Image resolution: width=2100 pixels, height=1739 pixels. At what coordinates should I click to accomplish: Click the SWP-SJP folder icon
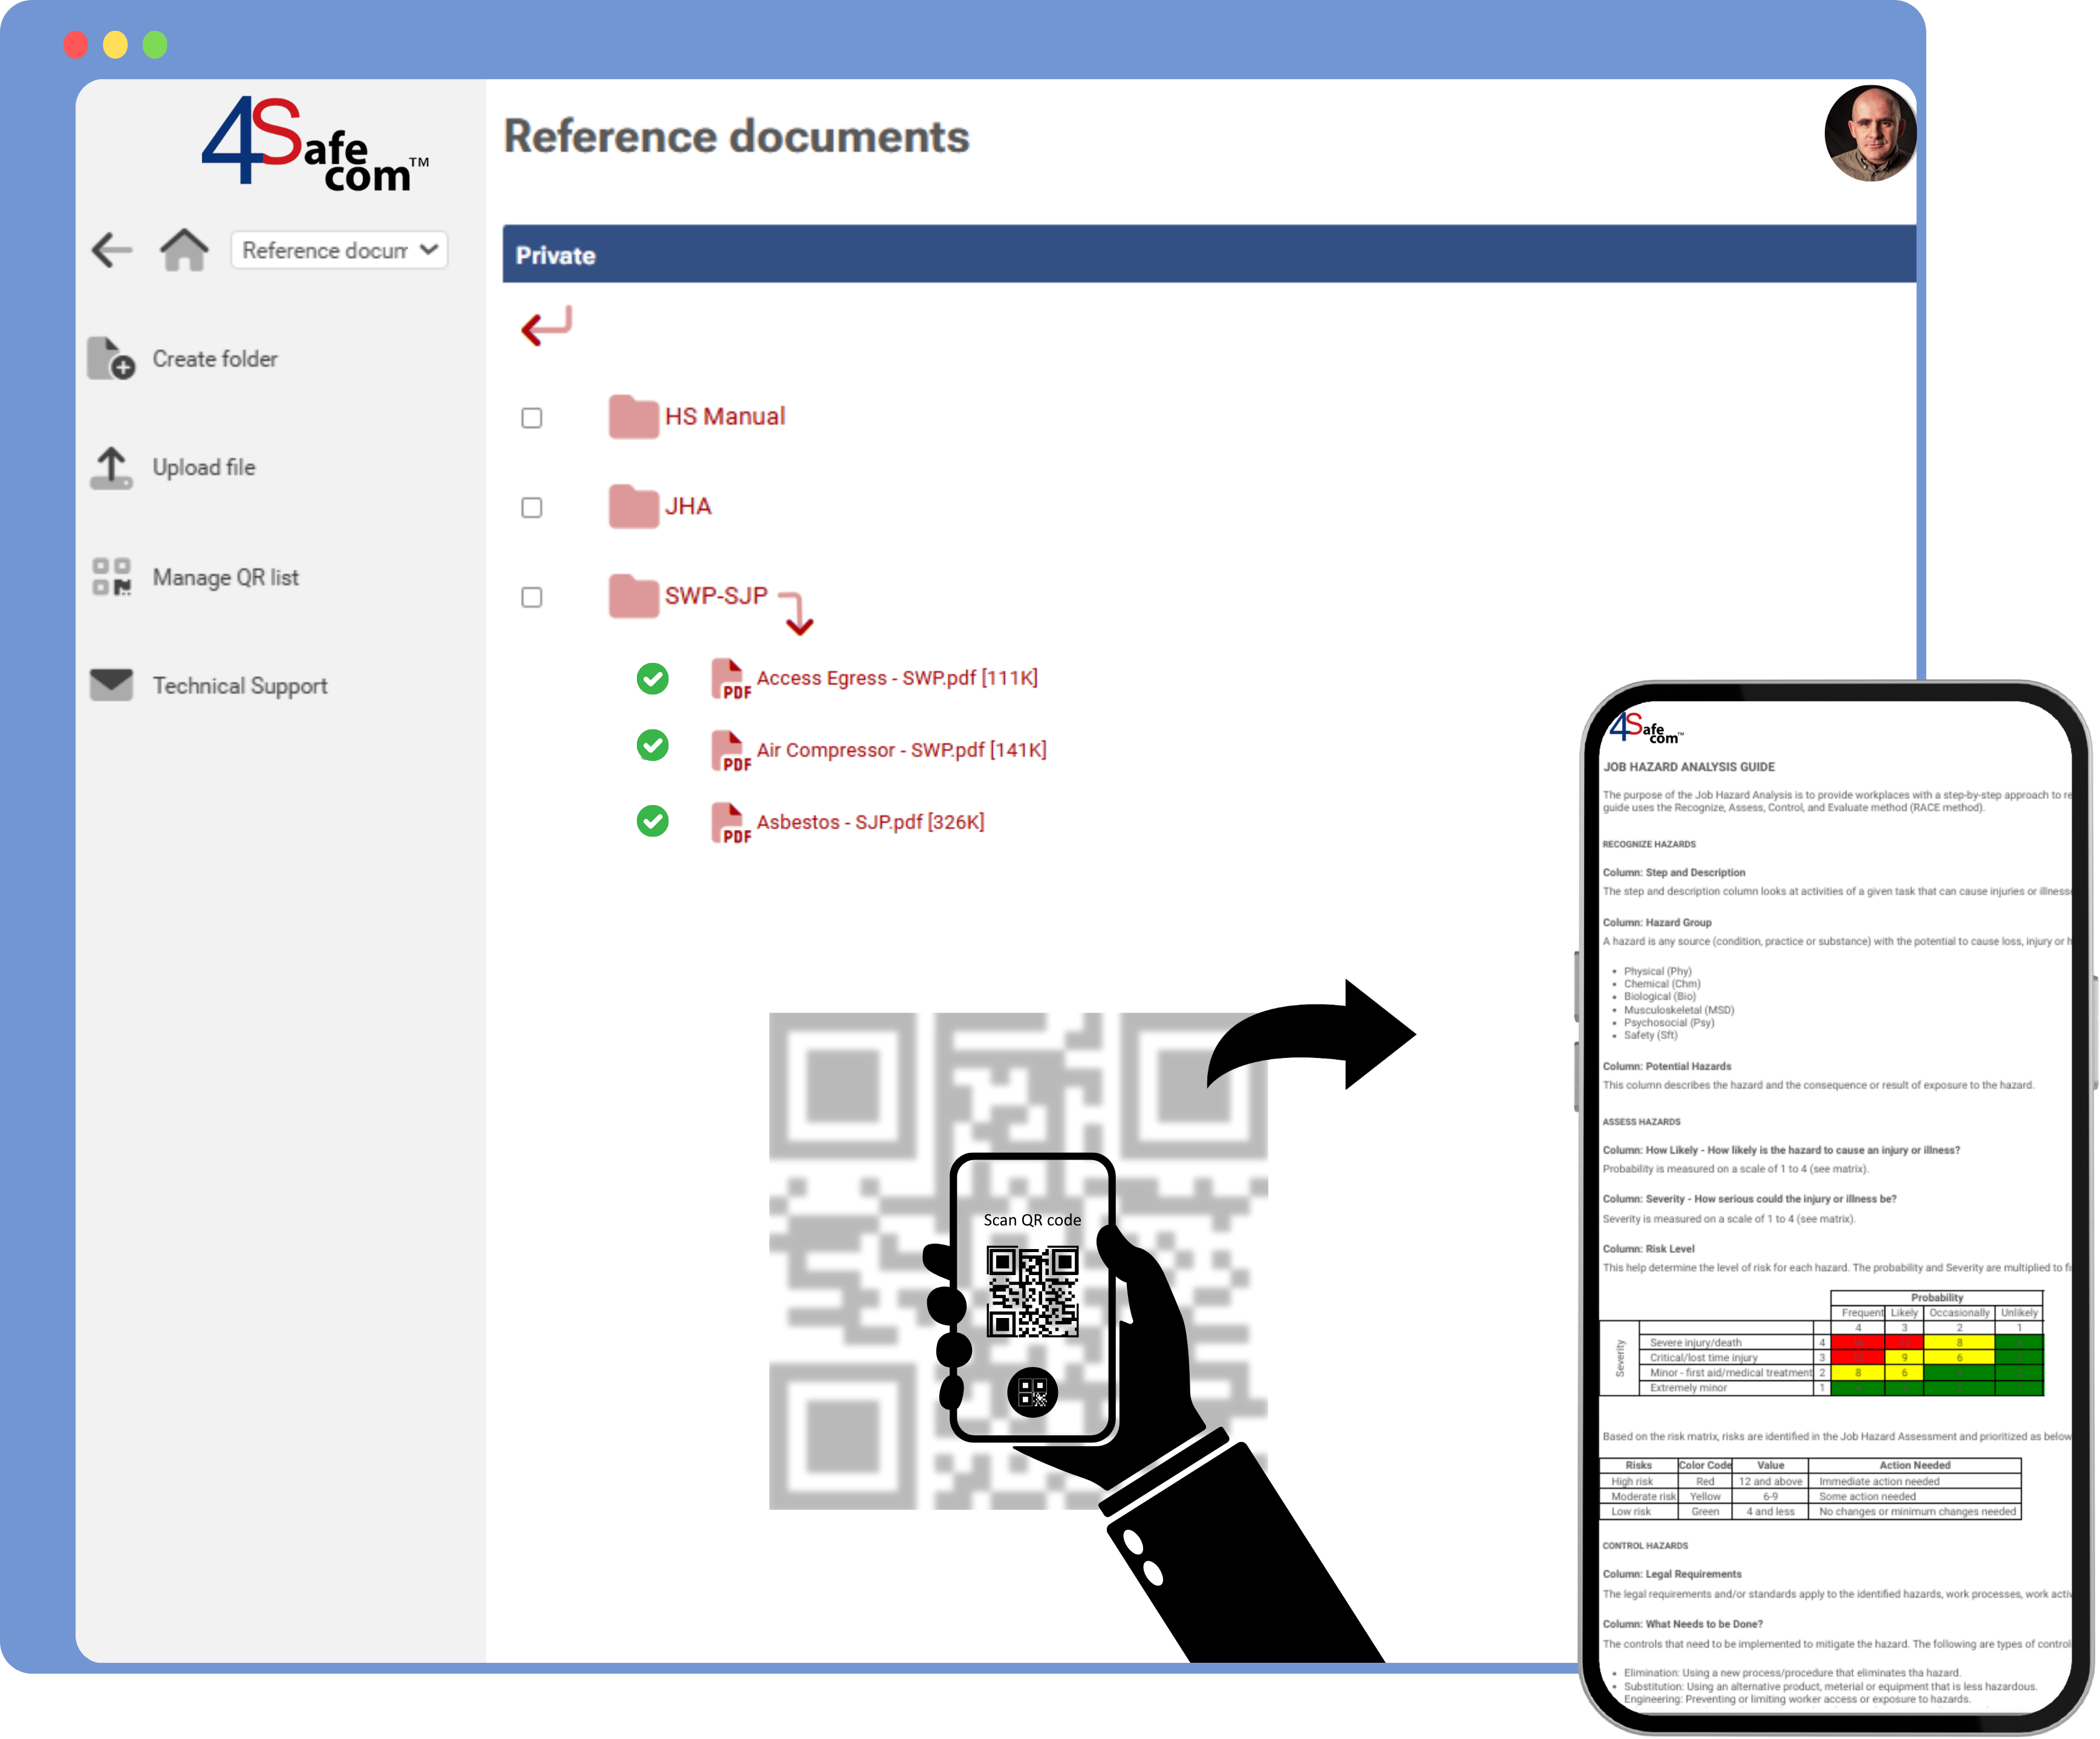click(634, 596)
